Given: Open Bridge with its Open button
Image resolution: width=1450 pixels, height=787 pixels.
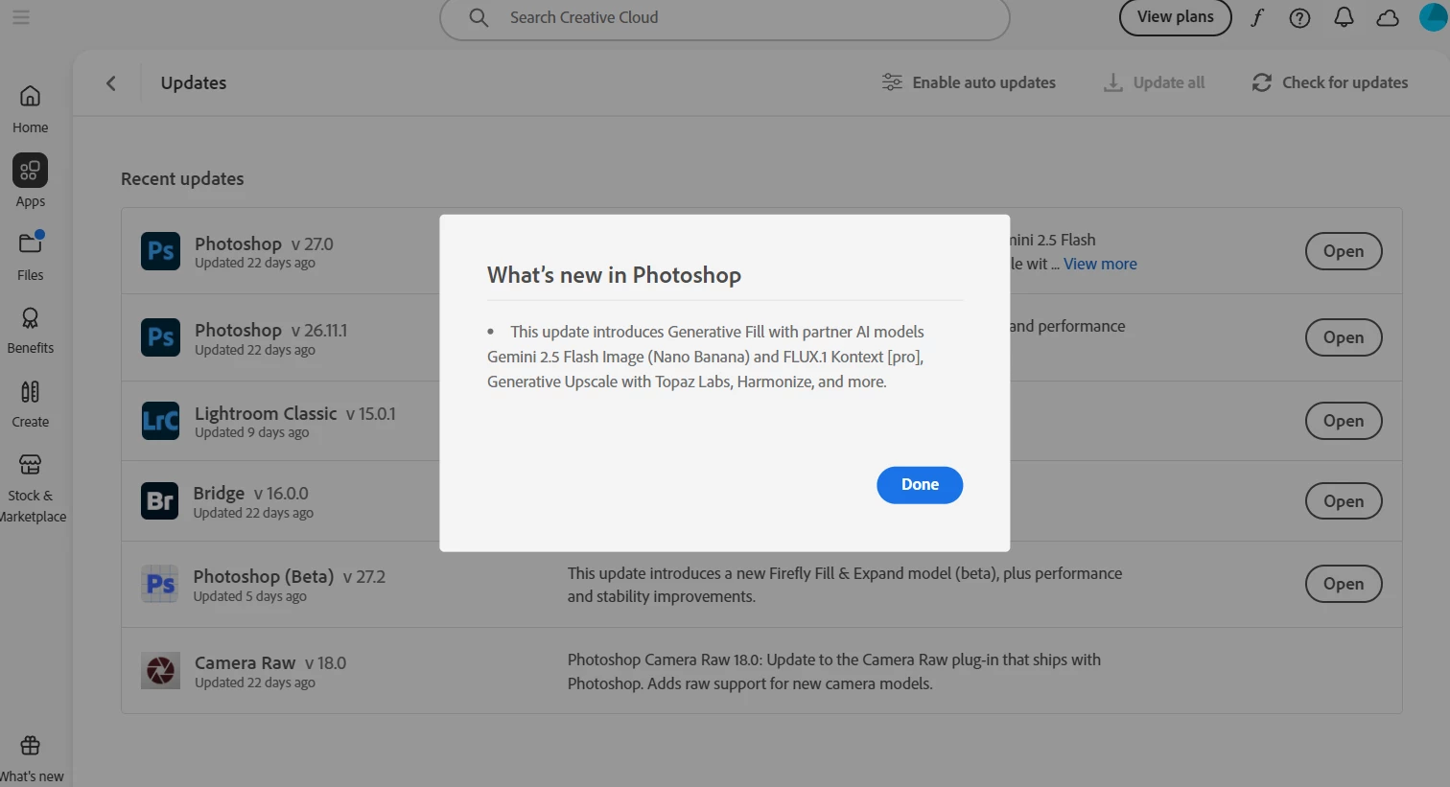Looking at the screenshot, I should pyautogui.click(x=1344, y=501).
